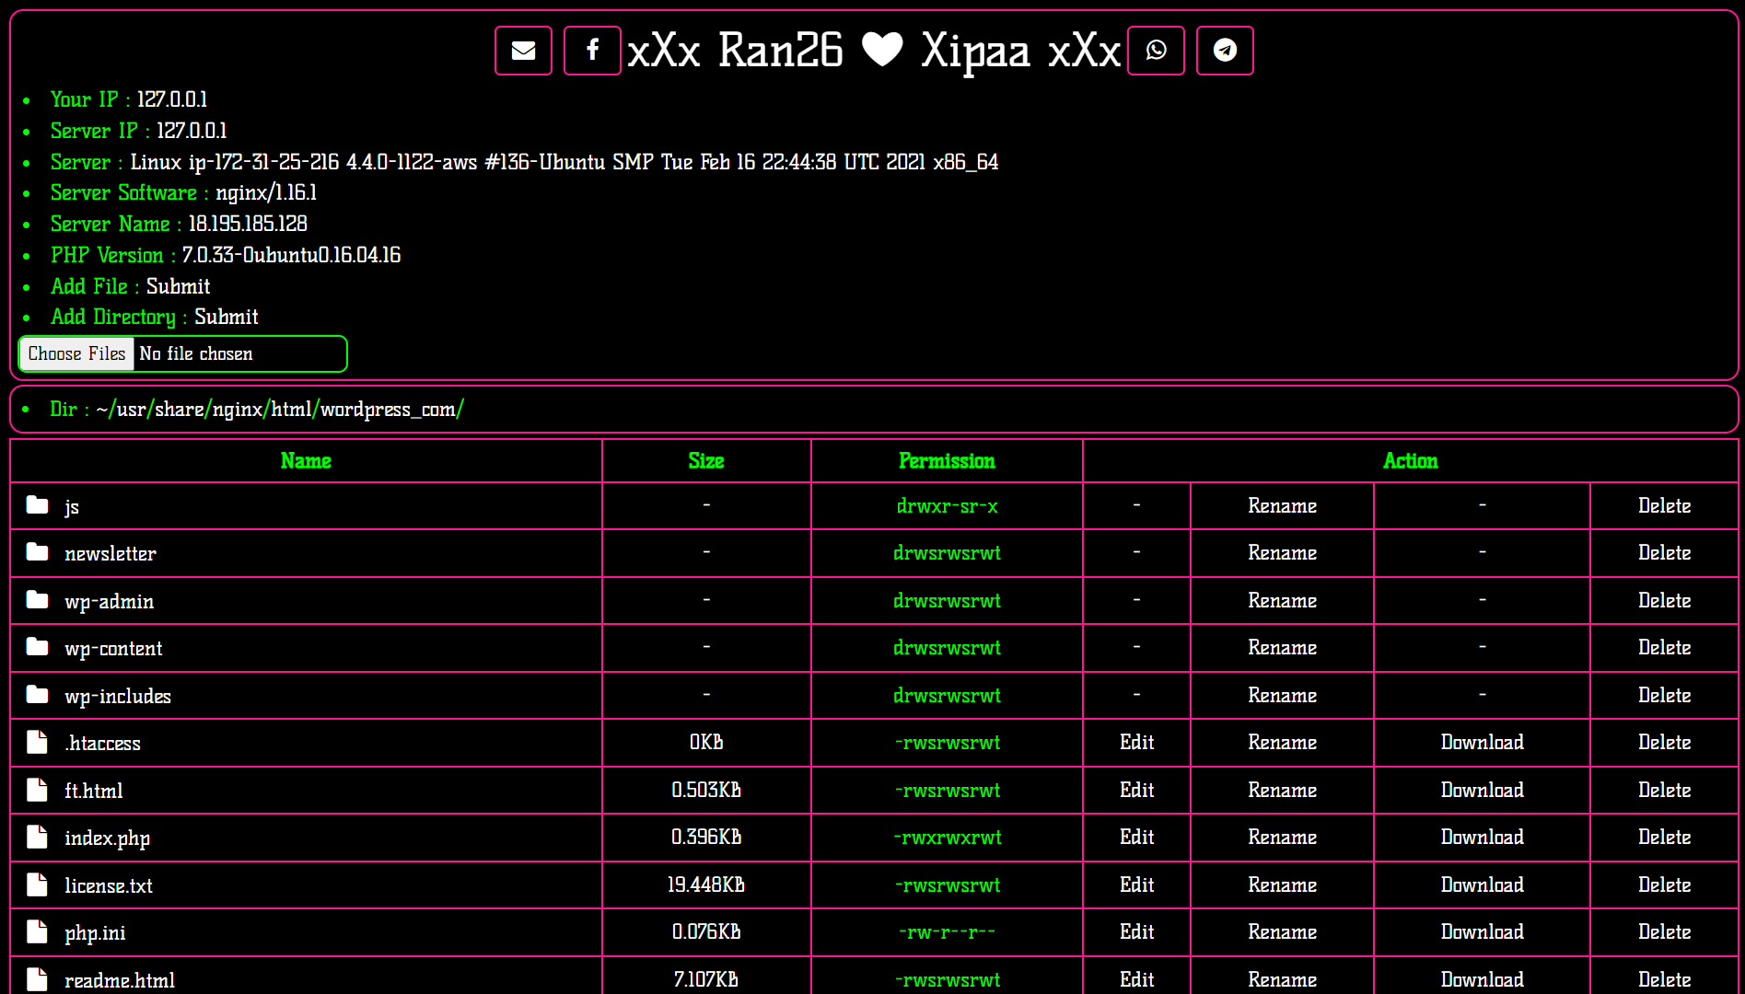Edit the .htaccess file
Viewport: 1745px width, 994px height.
click(x=1137, y=742)
